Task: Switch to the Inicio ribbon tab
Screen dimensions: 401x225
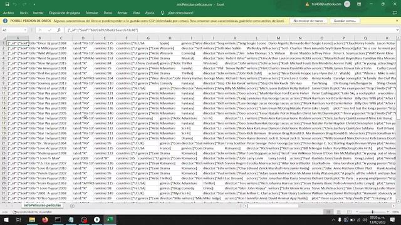Action: (x=24, y=12)
